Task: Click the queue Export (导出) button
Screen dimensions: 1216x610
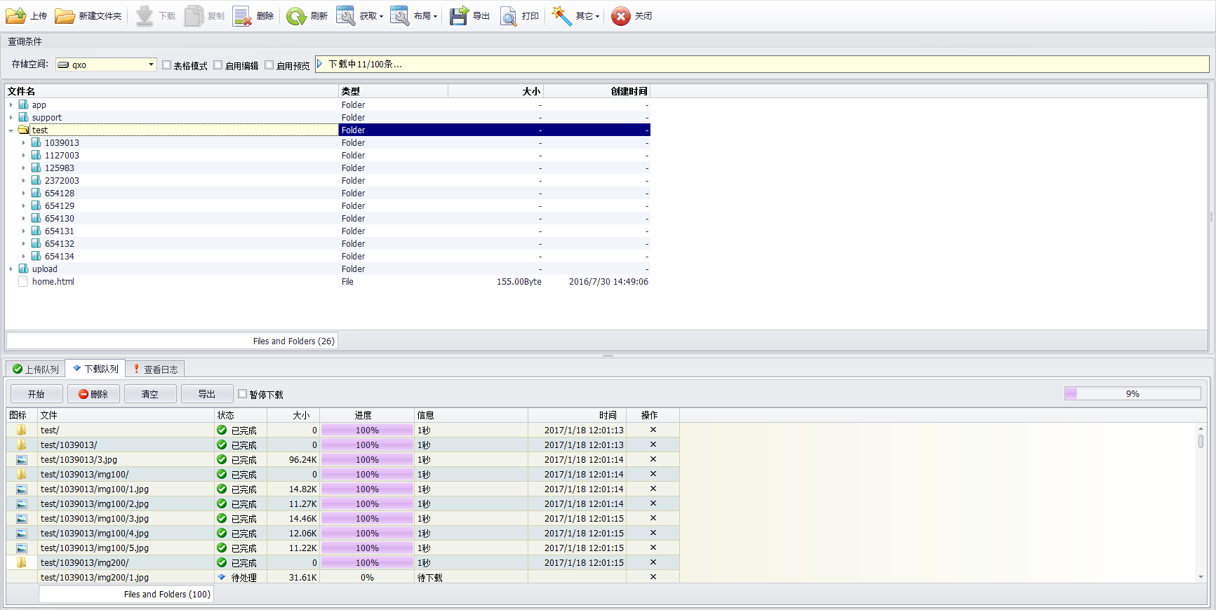Action: pyautogui.click(x=207, y=394)
